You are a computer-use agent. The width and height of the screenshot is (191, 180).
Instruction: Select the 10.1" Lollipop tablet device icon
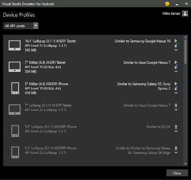pos(14,45)
